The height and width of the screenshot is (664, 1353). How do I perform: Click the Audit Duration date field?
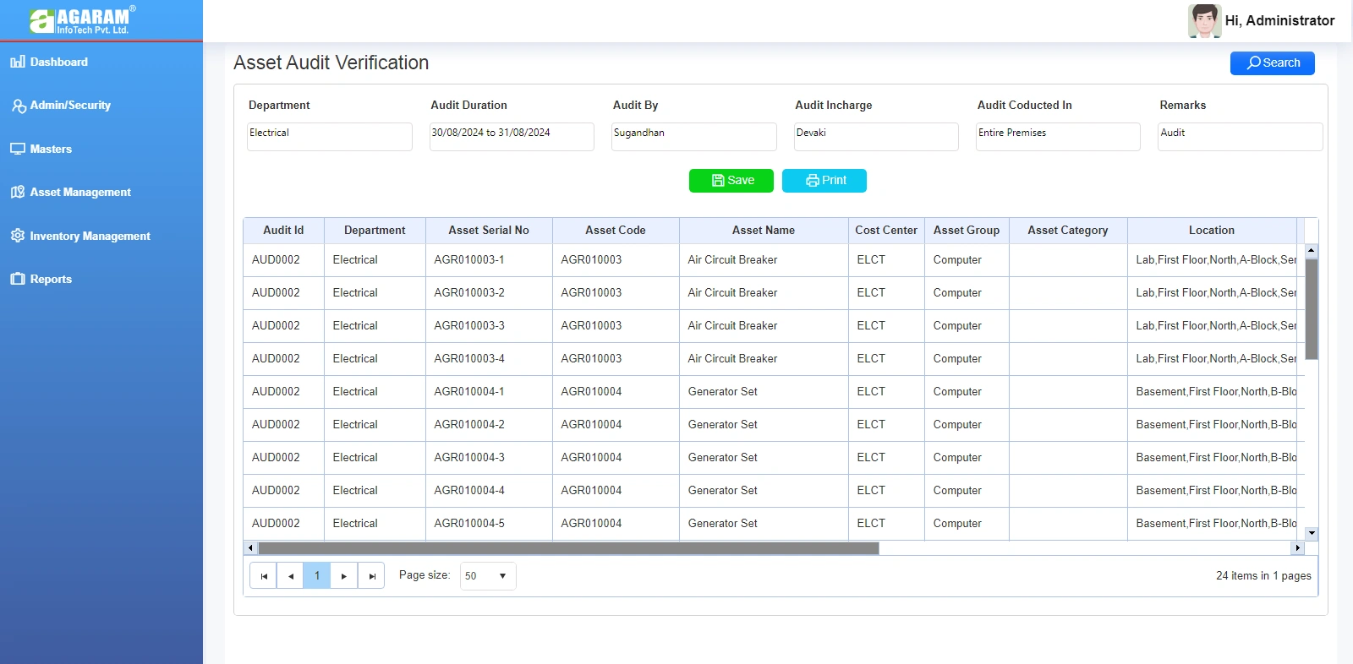click(x=512, y=137)
